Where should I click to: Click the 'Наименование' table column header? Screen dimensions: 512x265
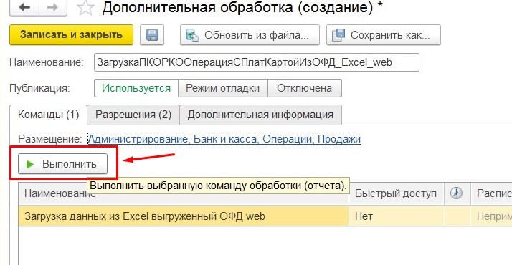pos(184,193)
